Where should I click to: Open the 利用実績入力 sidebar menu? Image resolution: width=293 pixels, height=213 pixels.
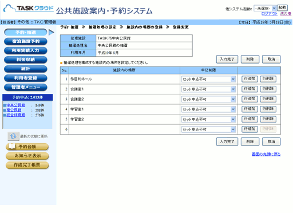[26, 50]
